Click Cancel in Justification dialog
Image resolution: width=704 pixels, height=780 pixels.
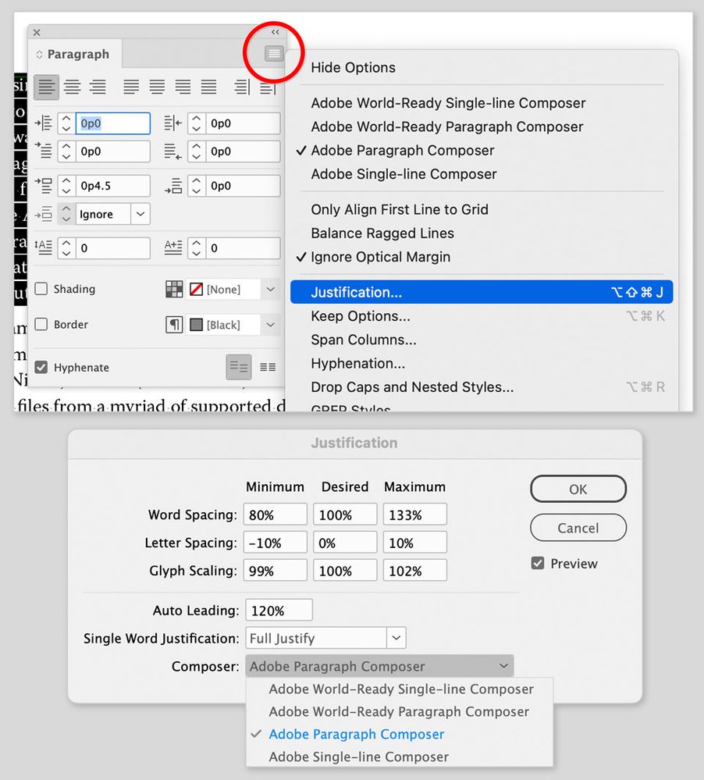(578, 528)
